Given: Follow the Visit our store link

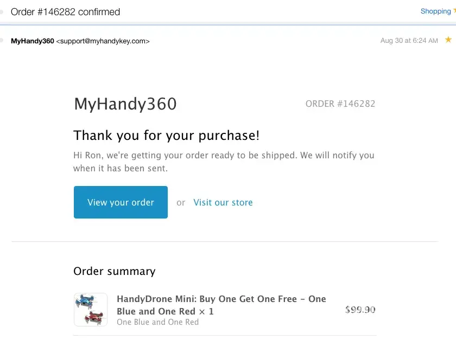Looking at the screenshot, I should (x=223, y=202).
